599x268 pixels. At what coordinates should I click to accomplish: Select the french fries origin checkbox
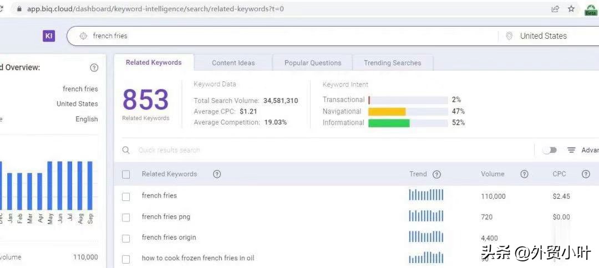[126, 239]
